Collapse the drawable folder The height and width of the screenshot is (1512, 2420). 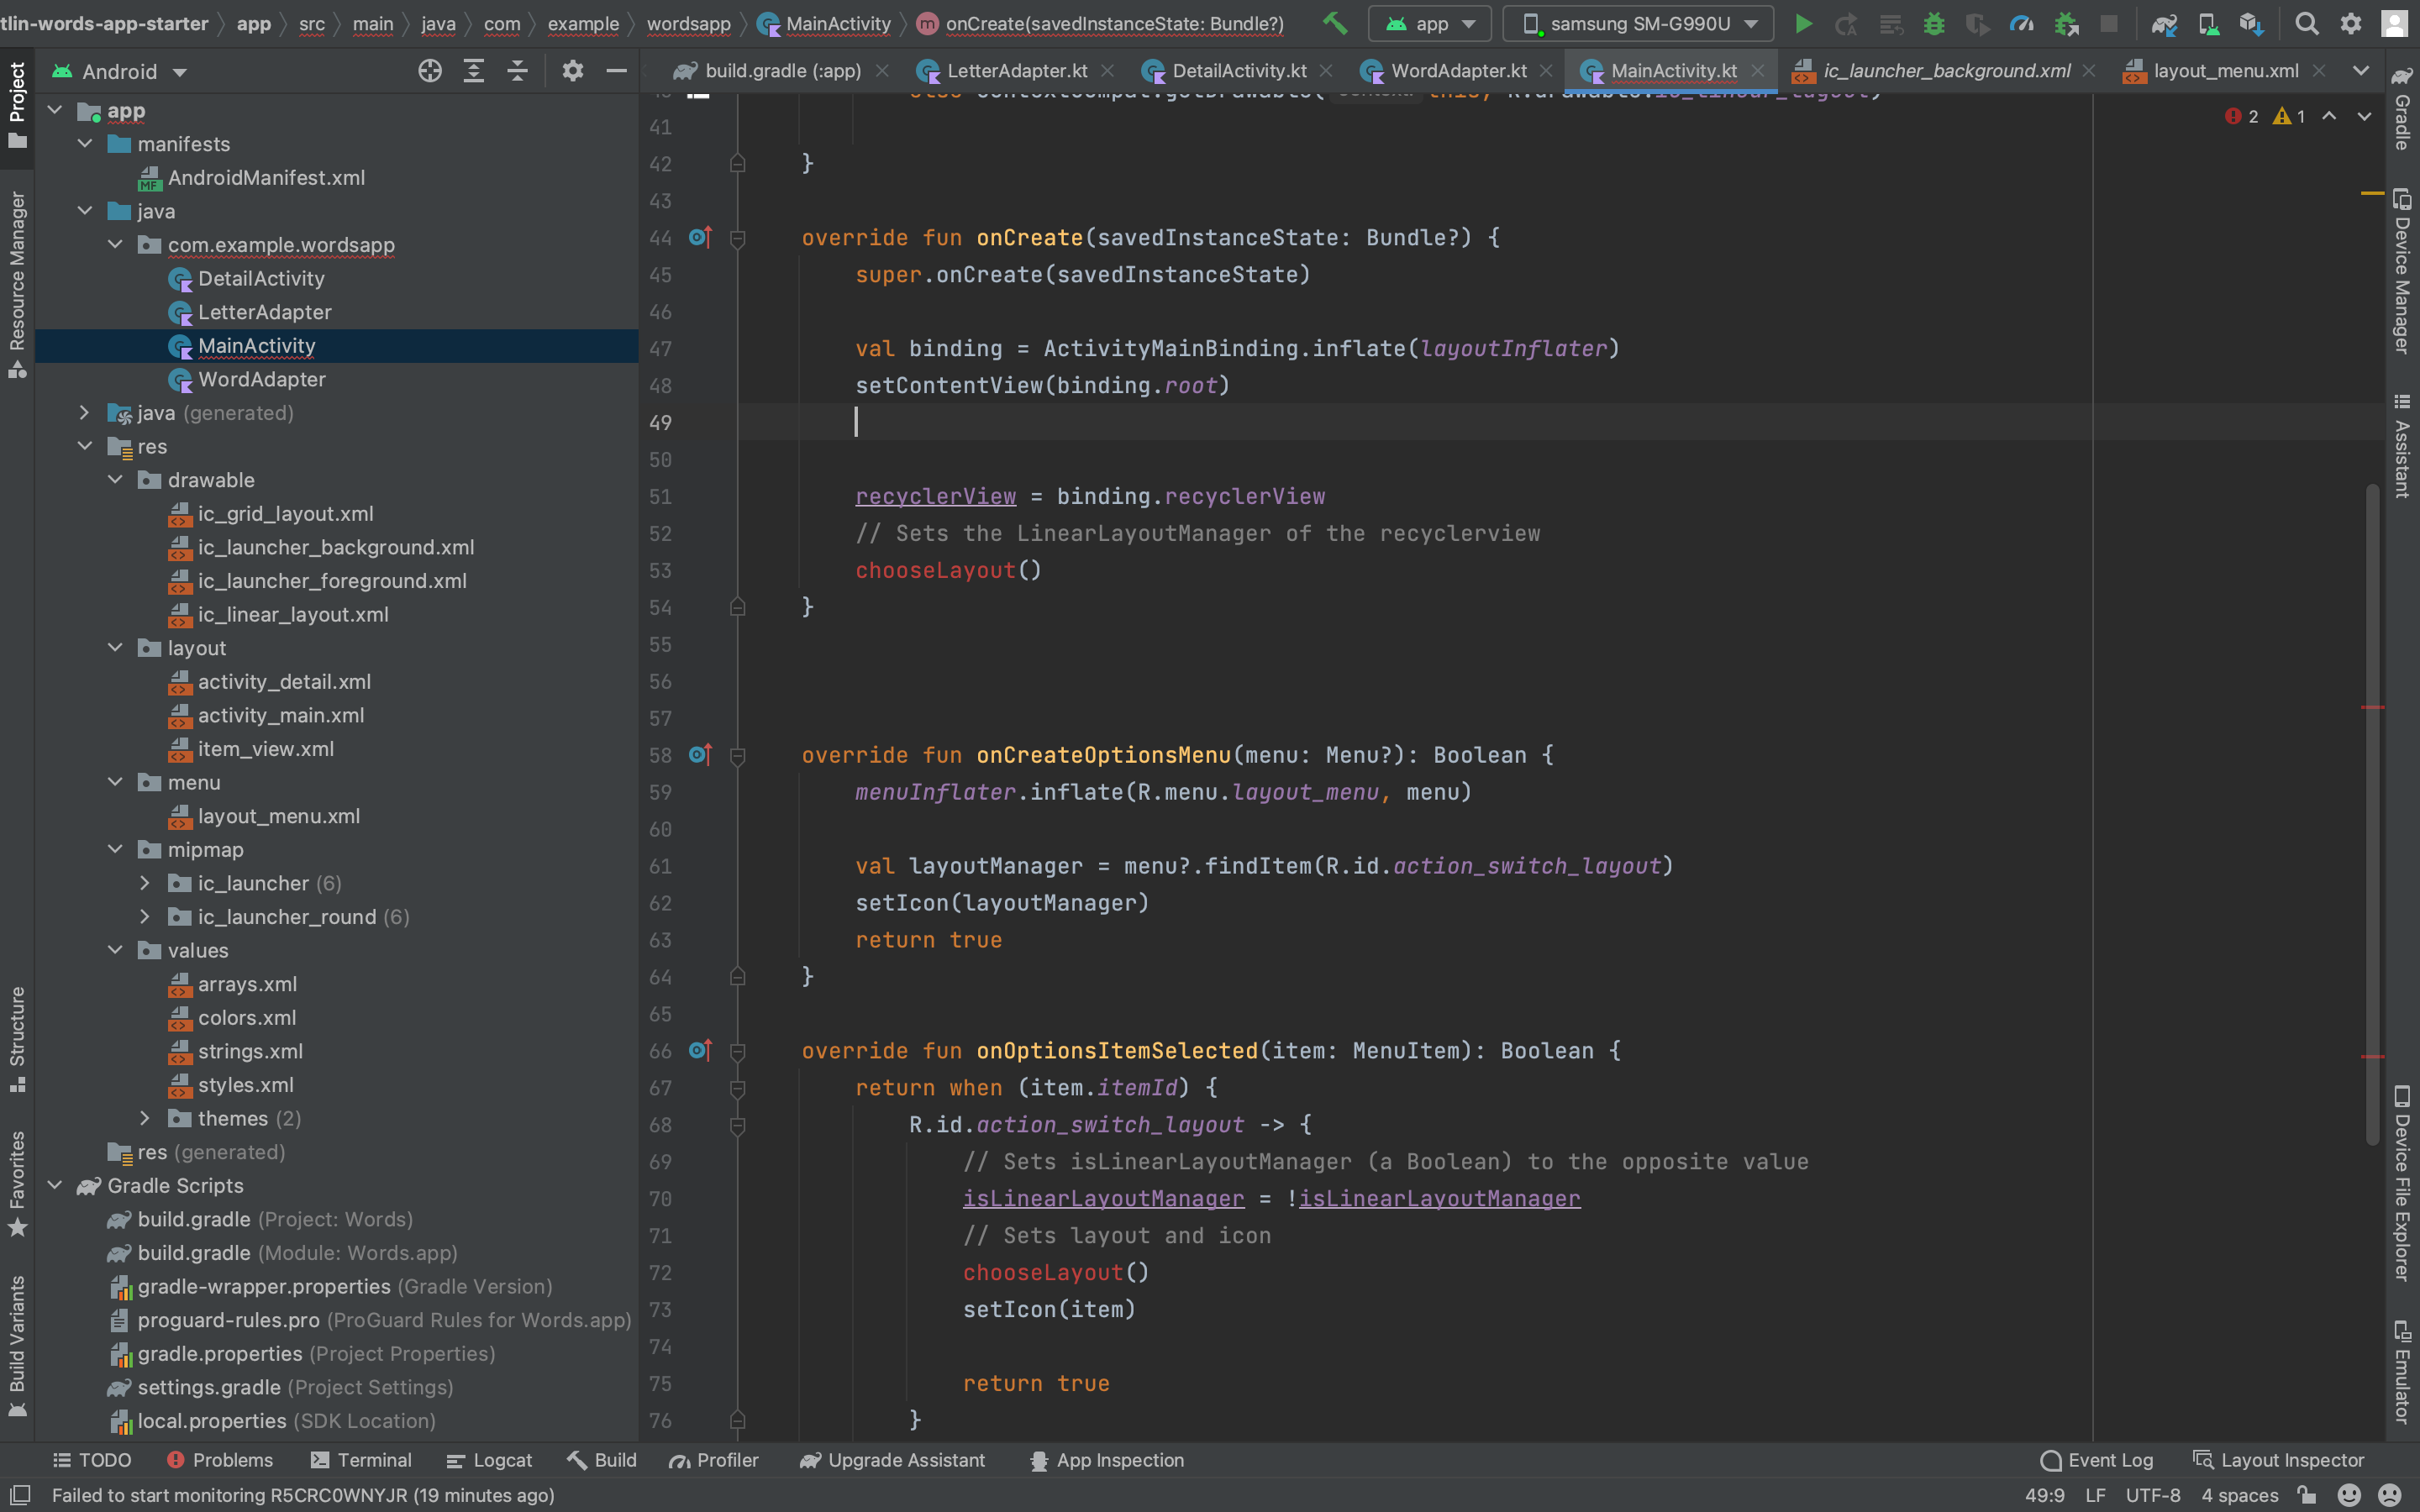[x=115, y=480]
